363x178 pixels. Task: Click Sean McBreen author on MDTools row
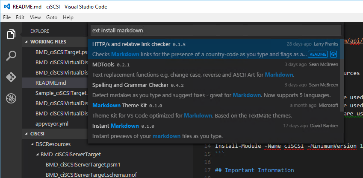[323, 65]
